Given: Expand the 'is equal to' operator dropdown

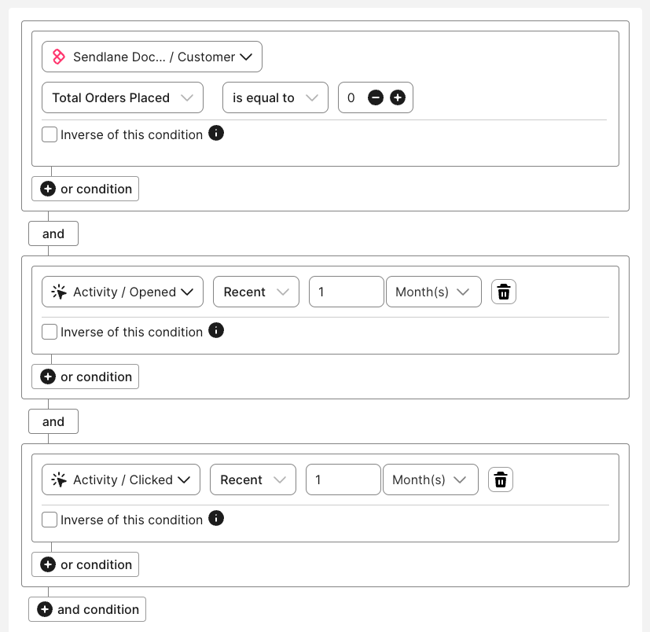Looking at the screenshot, I should pos(275,97).
